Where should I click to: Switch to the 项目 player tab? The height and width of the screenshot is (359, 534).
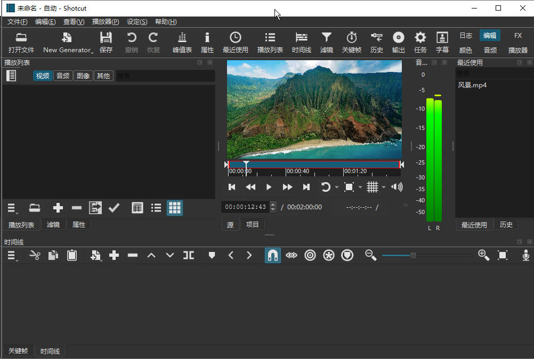pyautogui.click(x=252, y=225)
